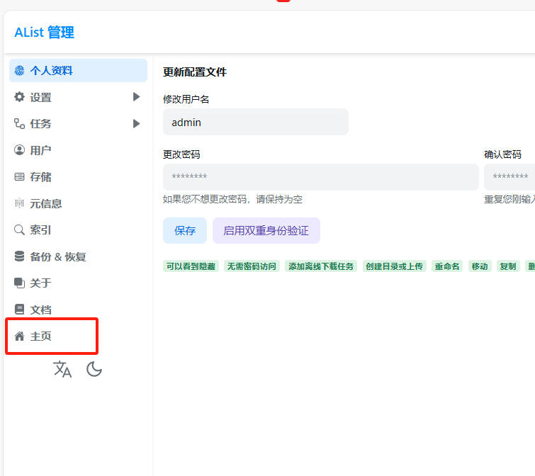Click the fingerprint icon beside 个人资料
This screenshot has height=476, width=535.
pos(19,71)
